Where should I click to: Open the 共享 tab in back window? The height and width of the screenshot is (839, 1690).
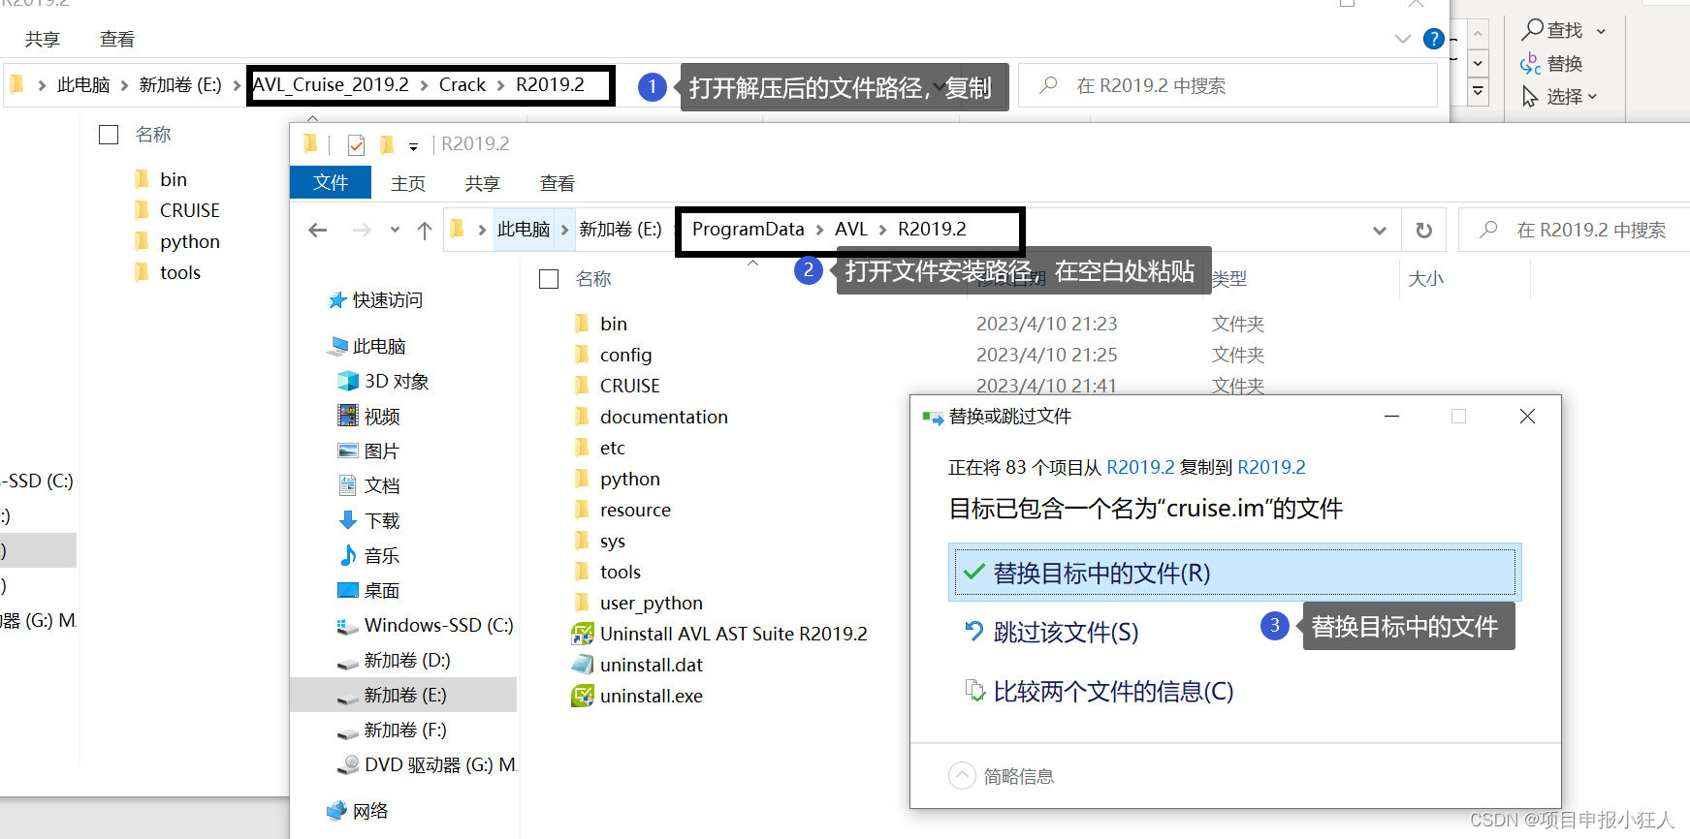(43, 39)
